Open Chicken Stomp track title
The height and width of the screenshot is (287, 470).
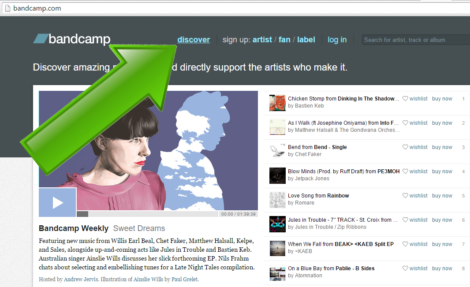click(x=343, y=99)
